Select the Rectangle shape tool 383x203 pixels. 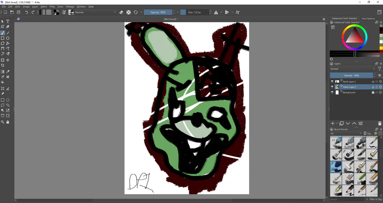(3, 38)
